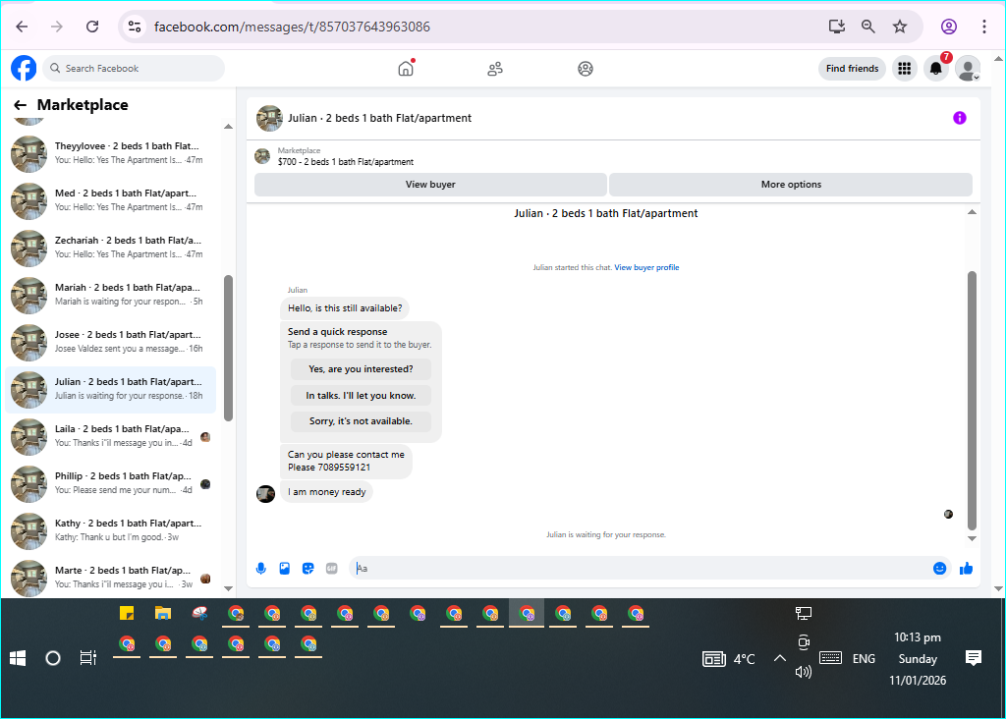Open the Med conversation
Image resolution: width=1006 pixels, height=719 pixels.
[110, 200]
